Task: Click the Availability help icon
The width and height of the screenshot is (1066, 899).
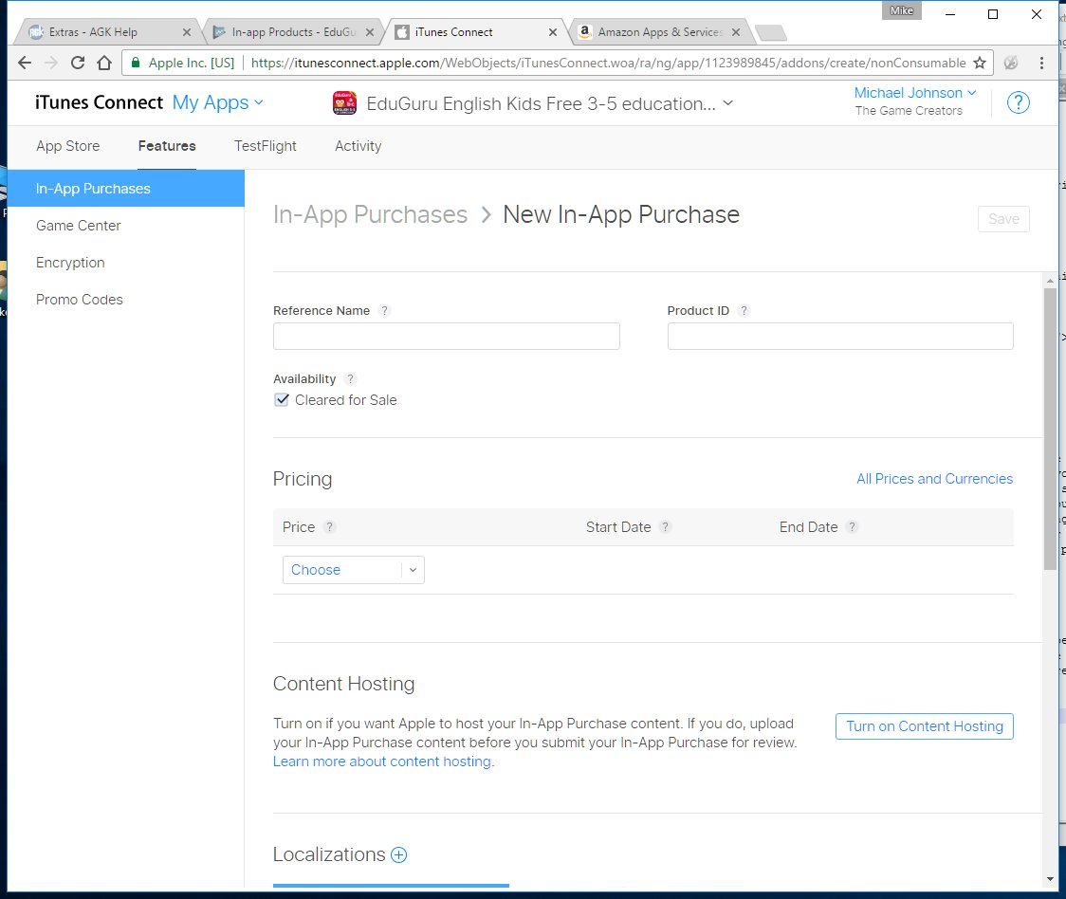Action: (x=351, y=379)
